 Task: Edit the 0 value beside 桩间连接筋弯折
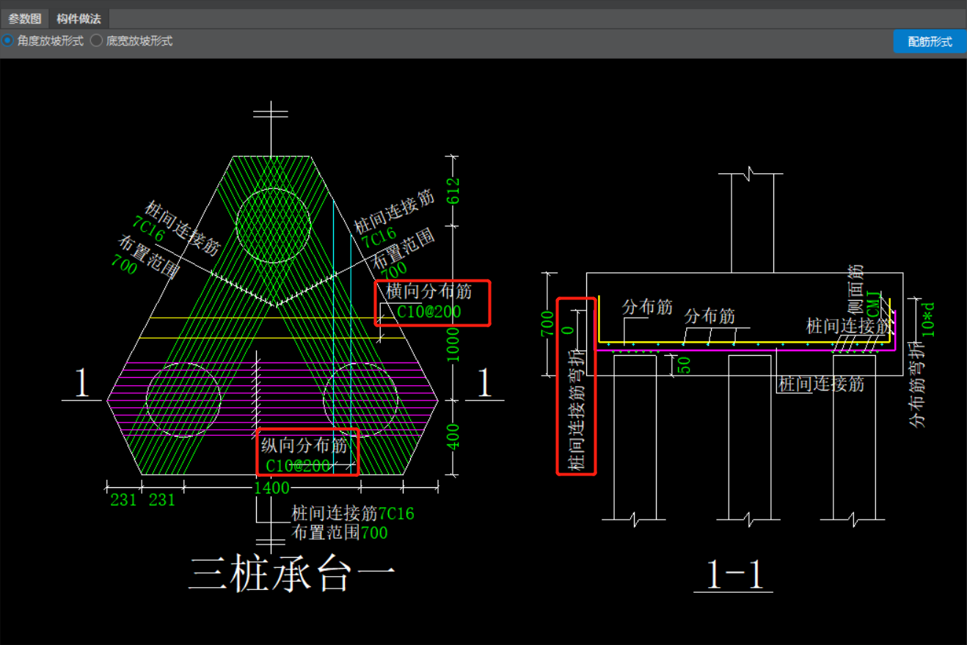tap(566, 330)
